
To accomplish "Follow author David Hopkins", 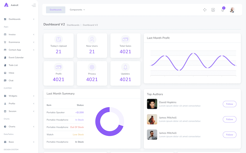I will tap(229, 104).
